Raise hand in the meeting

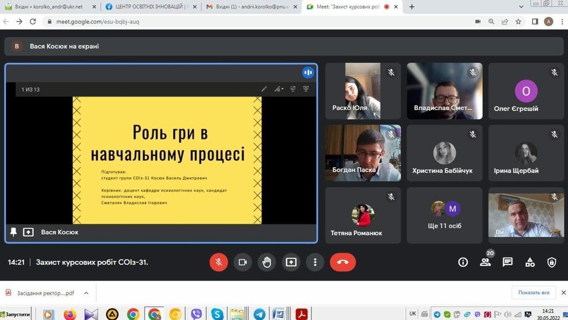267,262
